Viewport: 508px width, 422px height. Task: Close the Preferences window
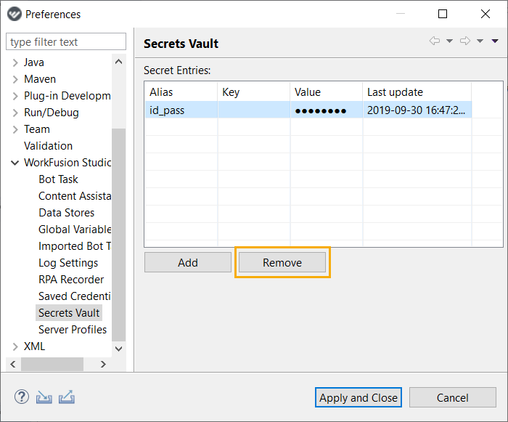(x=486, y=14)
